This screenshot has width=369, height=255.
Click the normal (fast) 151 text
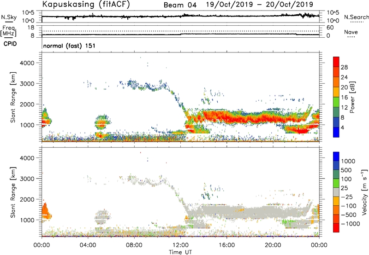point(69,46)
